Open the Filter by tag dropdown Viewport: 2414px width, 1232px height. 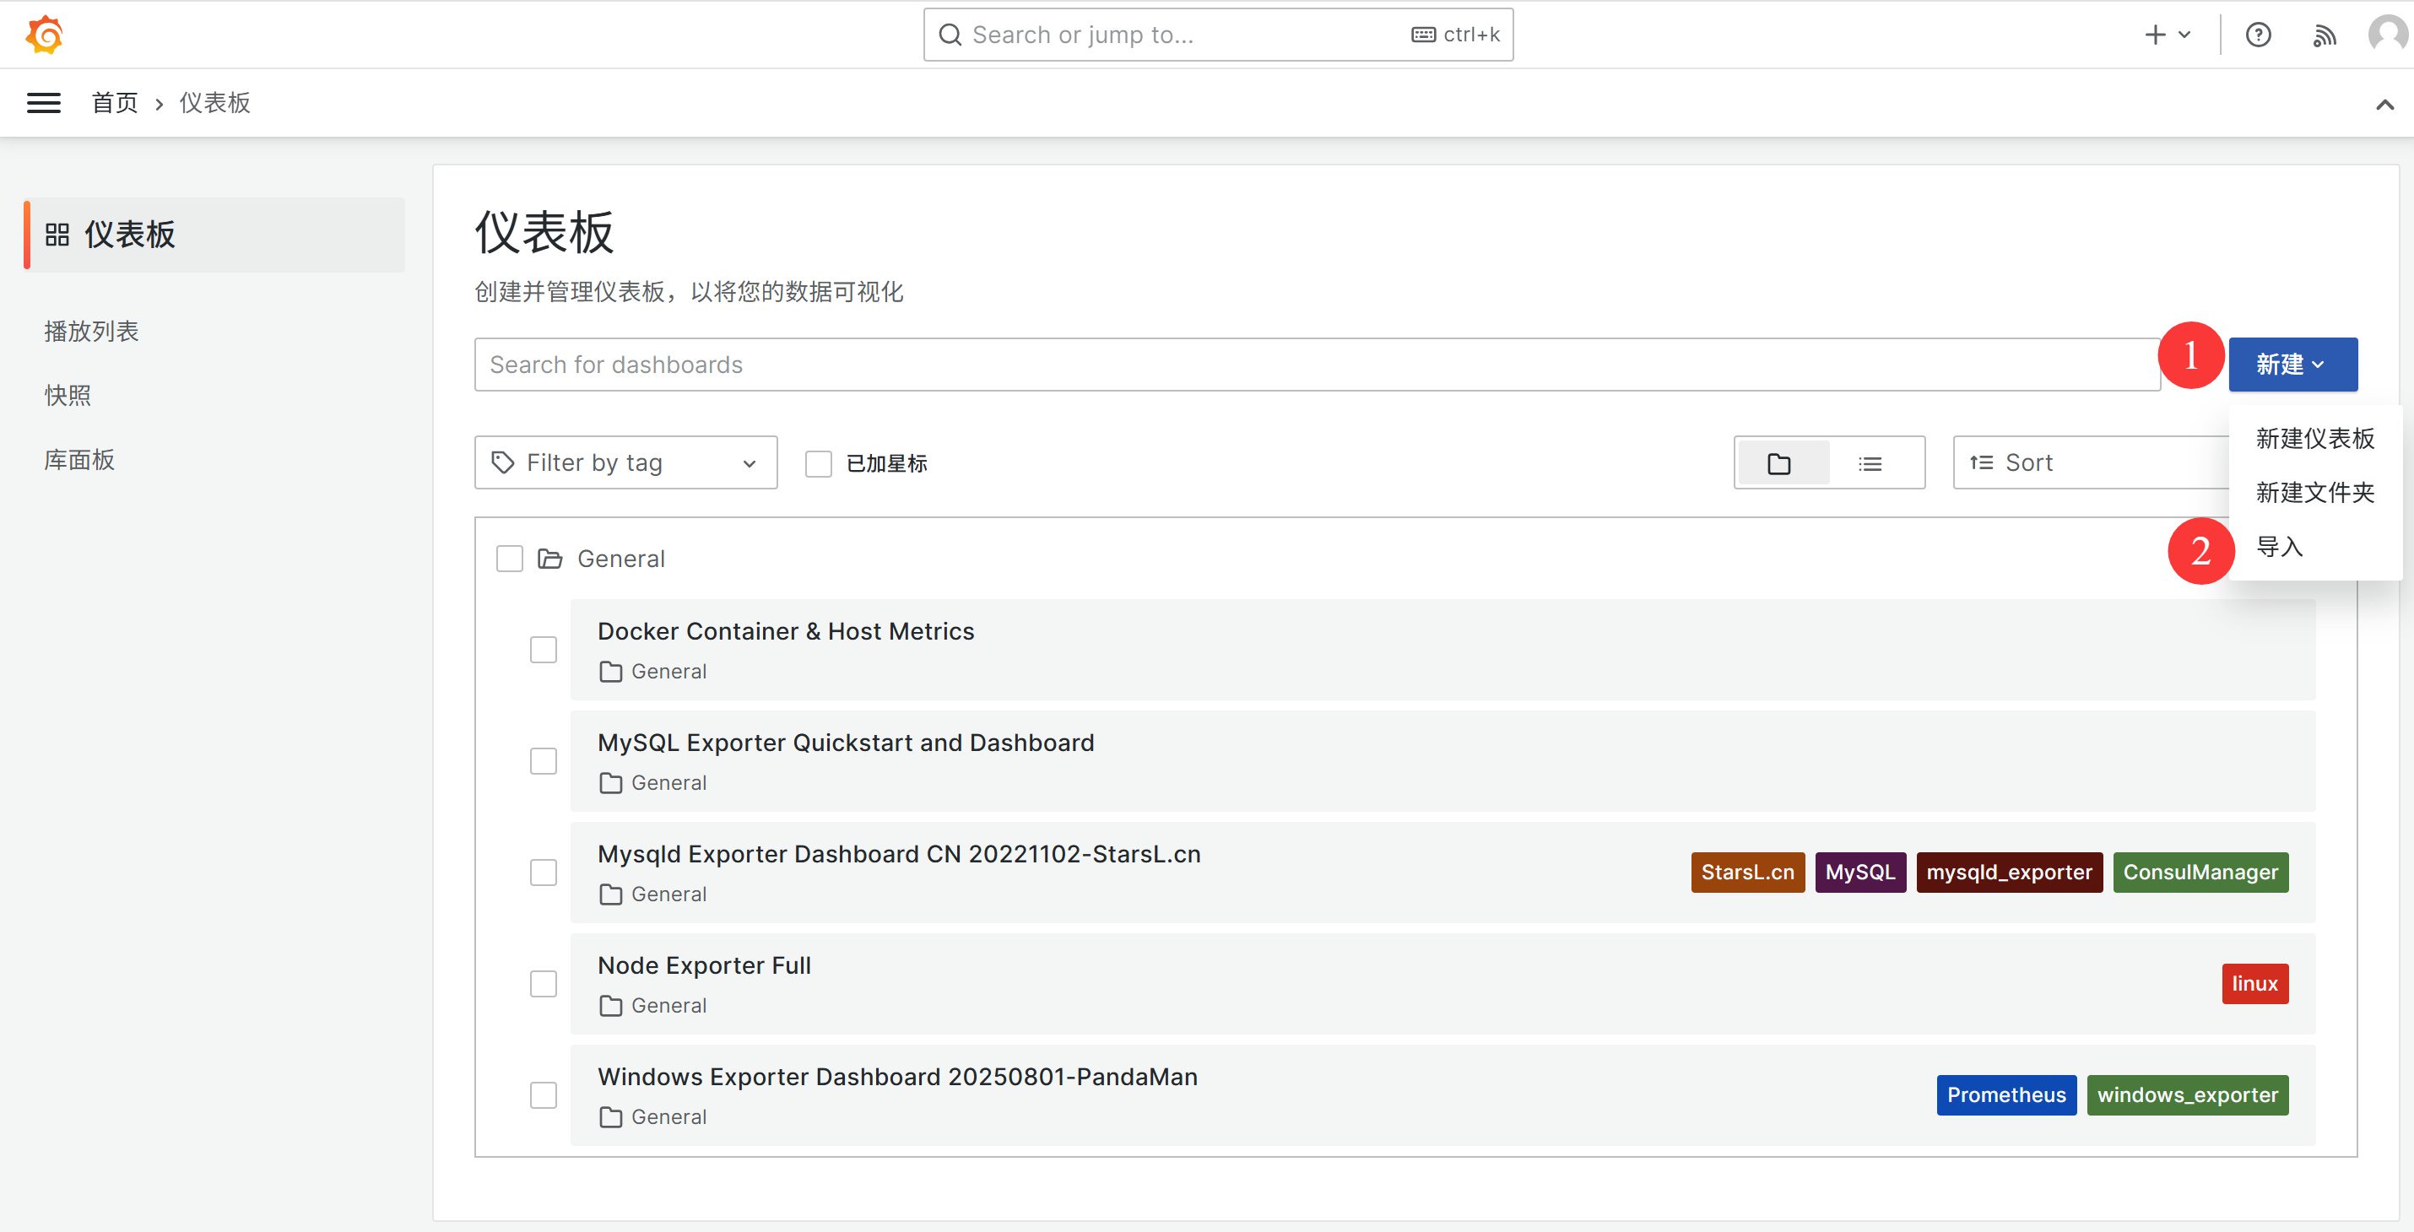point(626,462)
